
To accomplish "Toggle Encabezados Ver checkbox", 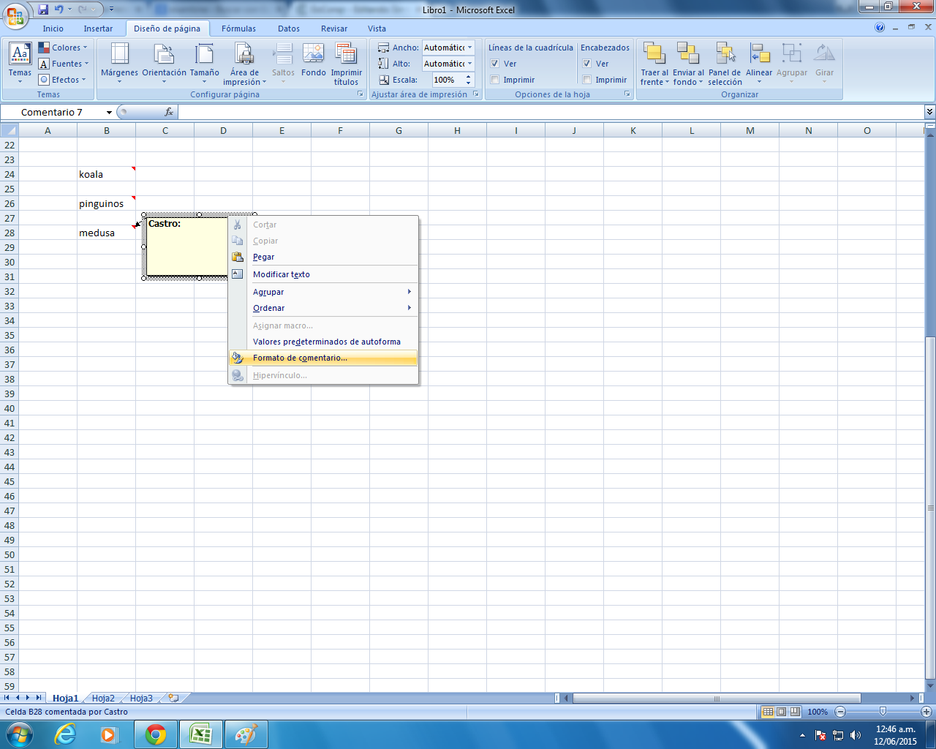I will (x=587, y=64).
